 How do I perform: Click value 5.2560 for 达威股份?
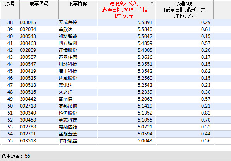(x=145, y=78)
